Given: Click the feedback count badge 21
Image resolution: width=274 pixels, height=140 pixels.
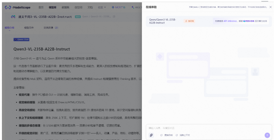Looking at the screenshot, I should coord(56,28).
